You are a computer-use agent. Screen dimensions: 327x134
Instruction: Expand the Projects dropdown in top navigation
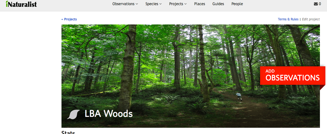click(x=178, y=4)
